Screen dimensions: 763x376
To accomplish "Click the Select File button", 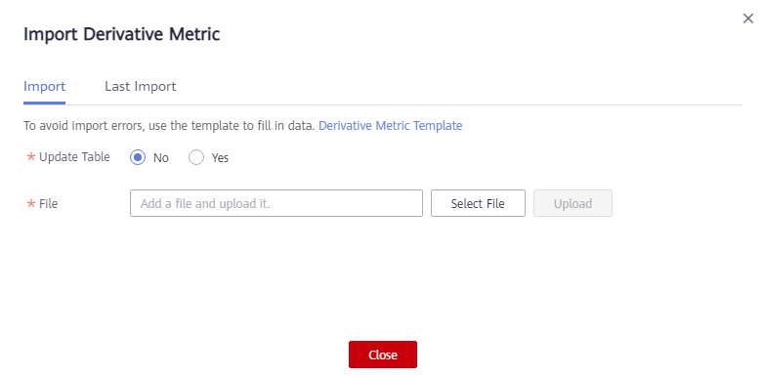I will (x=478, y=203).
